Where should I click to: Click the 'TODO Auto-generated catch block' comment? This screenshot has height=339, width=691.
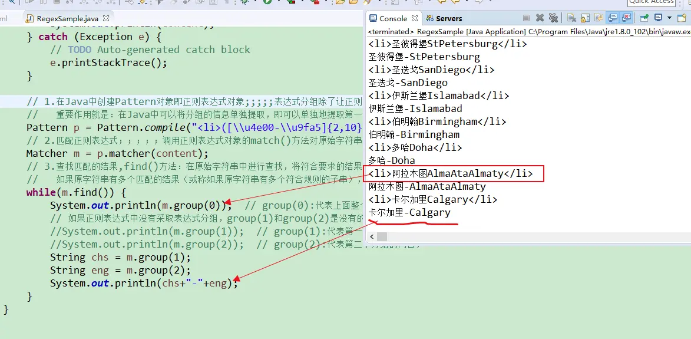pos(150,50)
